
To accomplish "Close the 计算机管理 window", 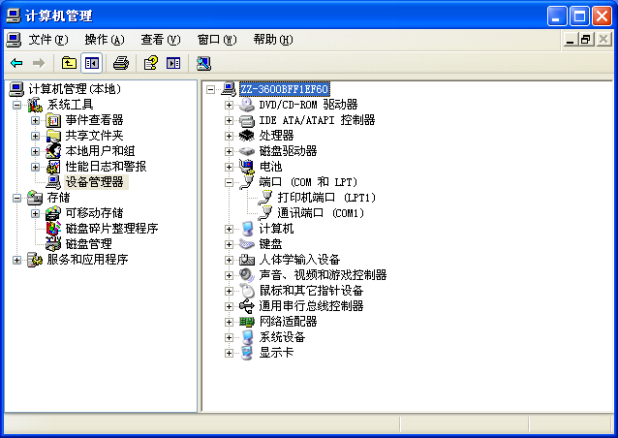I will [602, 16].
